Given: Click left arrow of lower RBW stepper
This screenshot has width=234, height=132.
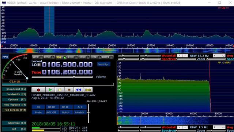Looking at the screenshot, I should 180,127.
